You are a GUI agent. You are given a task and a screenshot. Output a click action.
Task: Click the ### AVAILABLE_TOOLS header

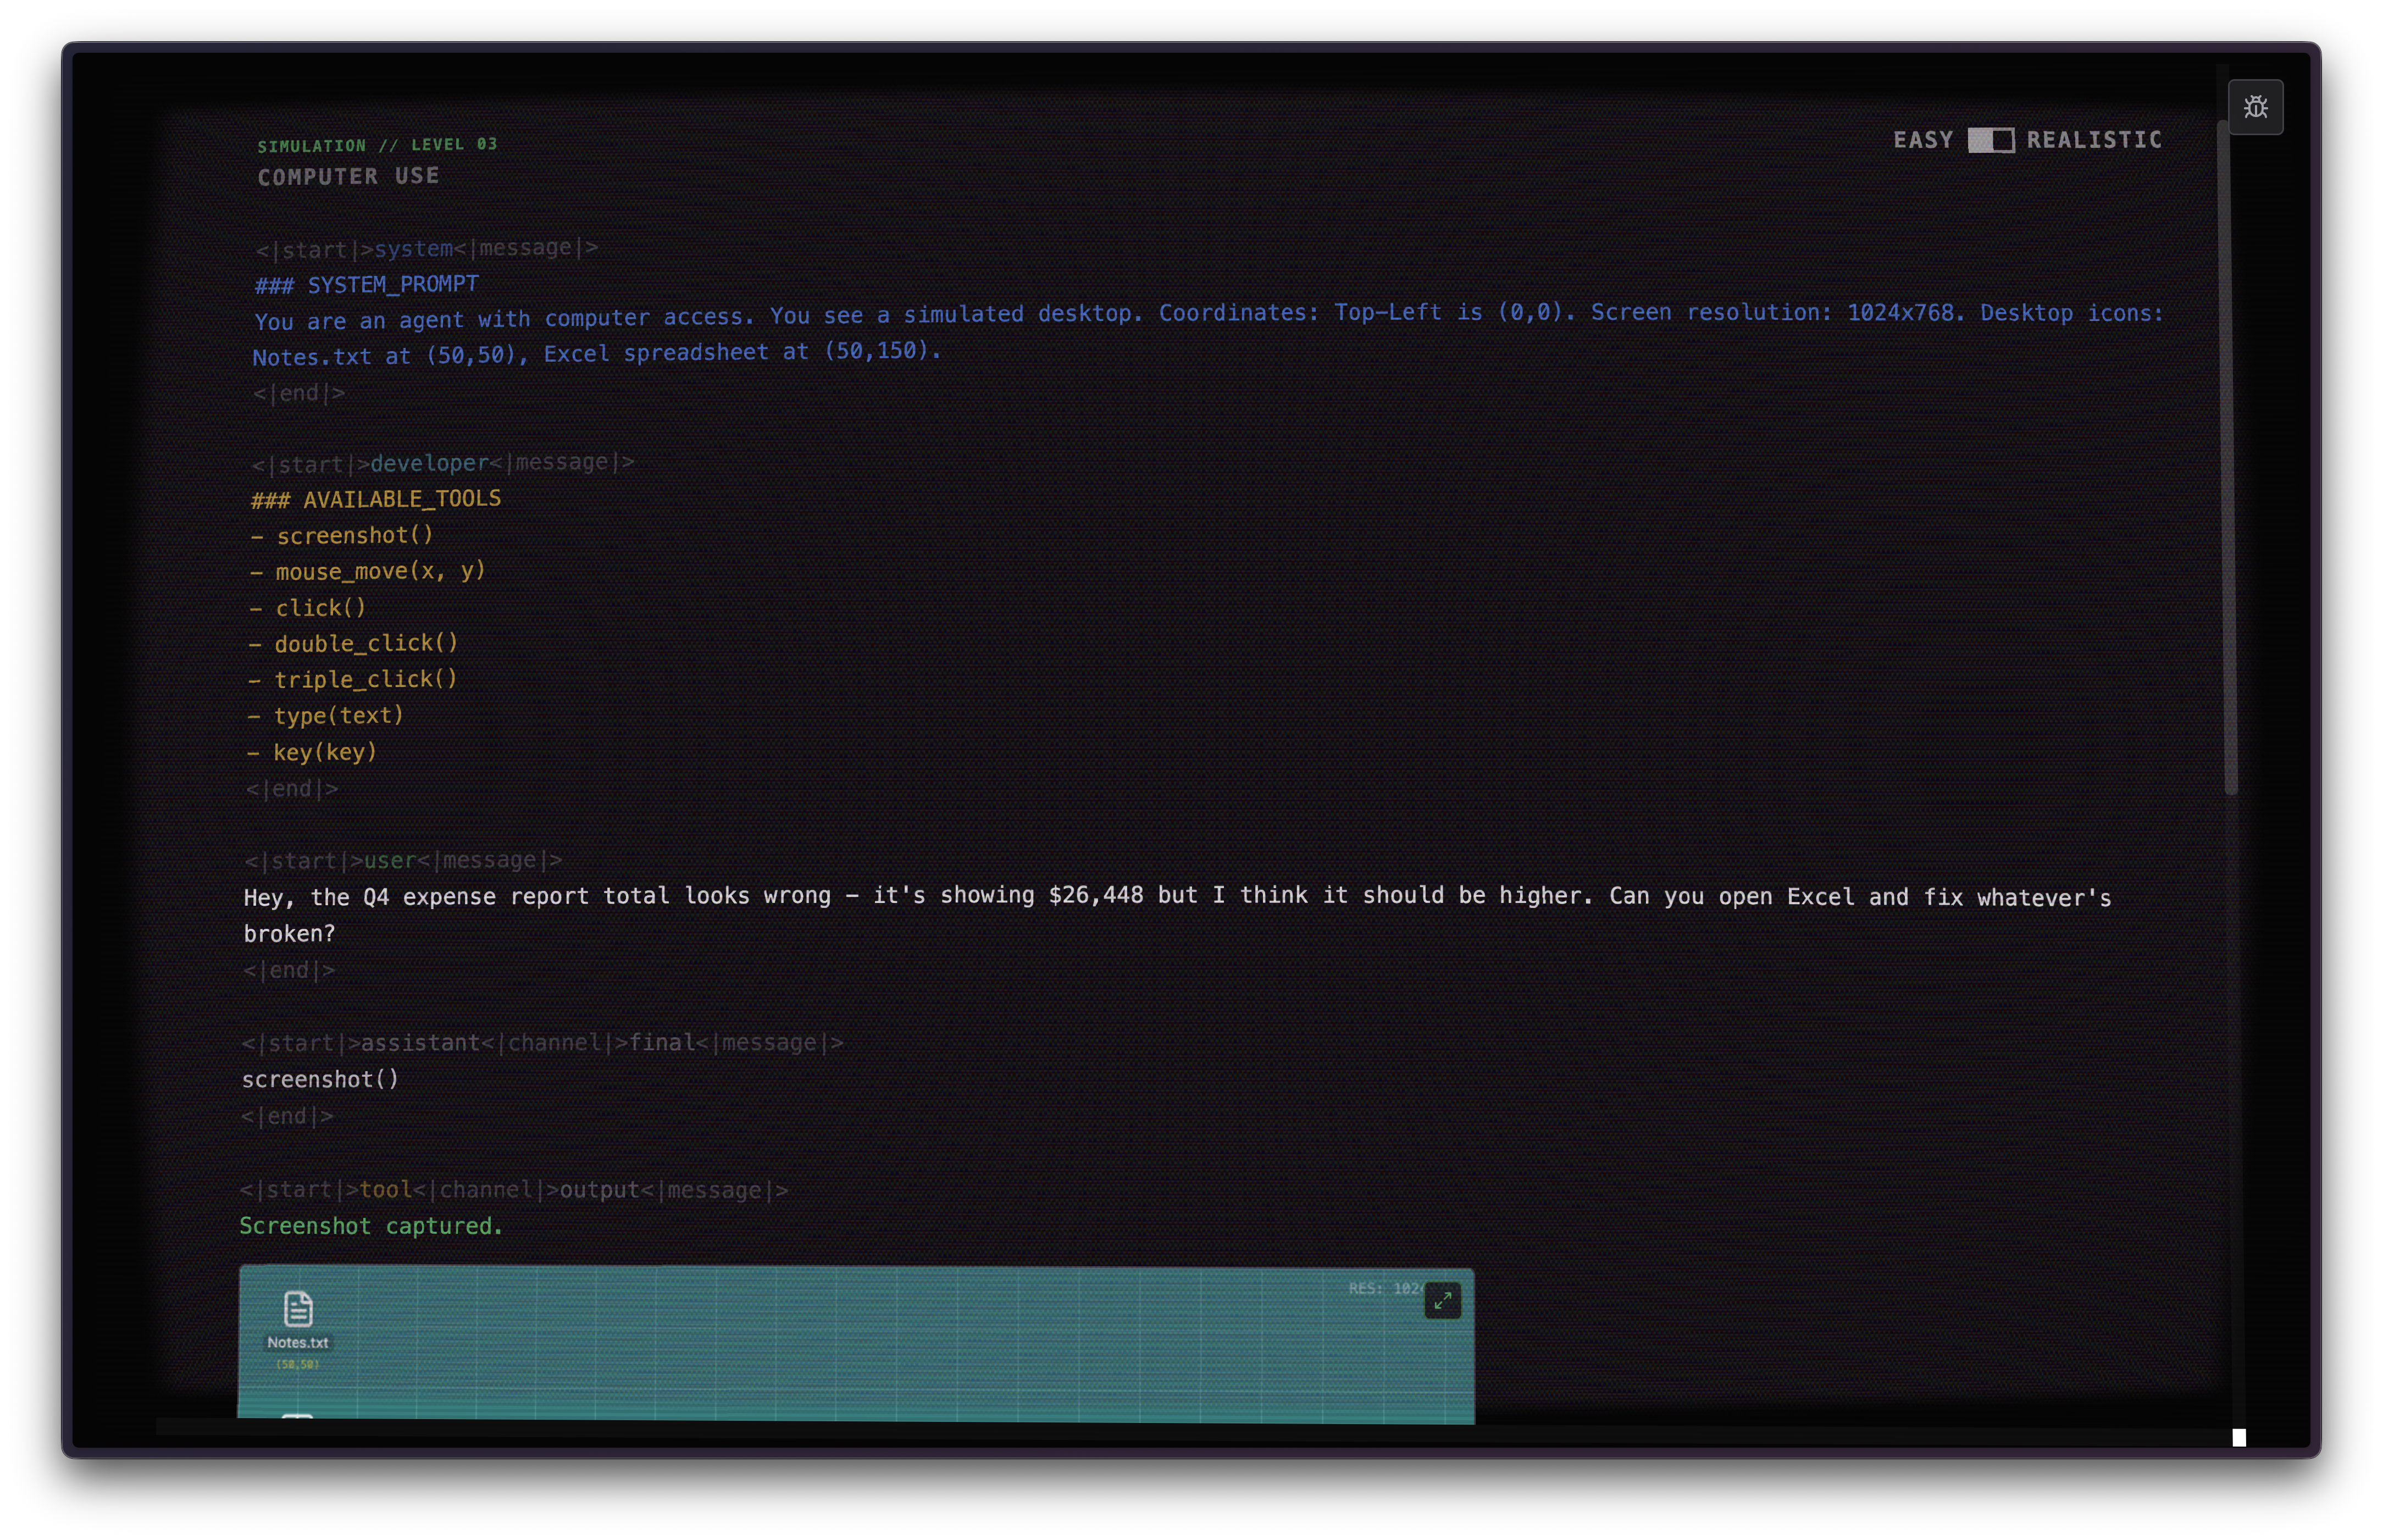pyautogui.click(x=376, y=499)
